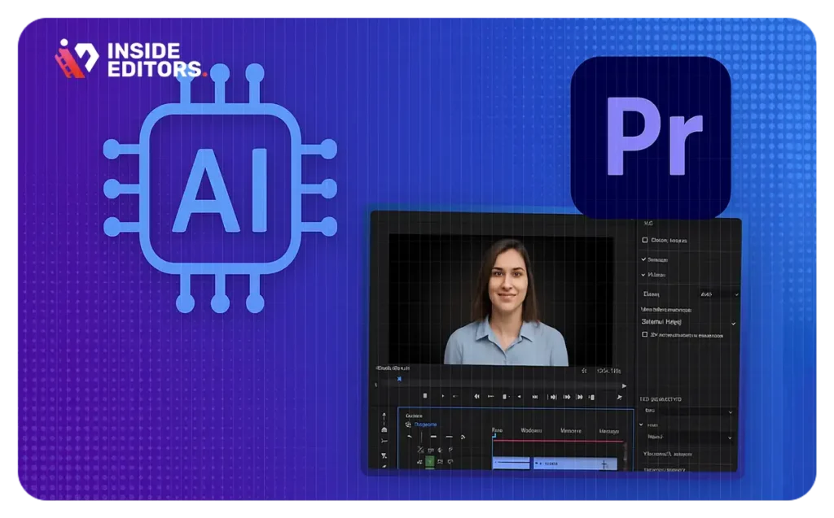Click the blue 'Dugeome' sequence label

tap(425, 424)
